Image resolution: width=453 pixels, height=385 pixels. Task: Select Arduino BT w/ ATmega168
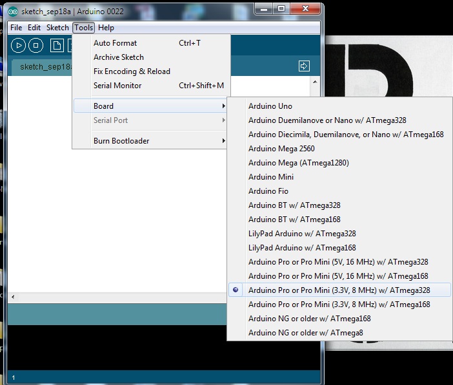tap(339, 220)
